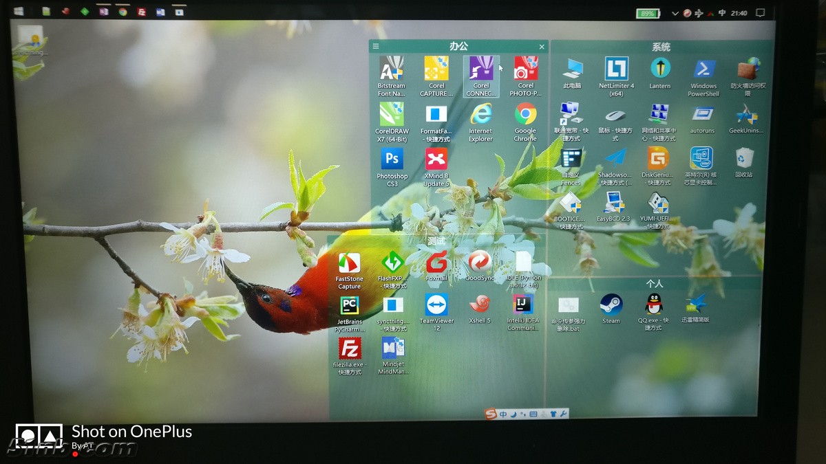Open the Action Center notification button

(761, 13)
